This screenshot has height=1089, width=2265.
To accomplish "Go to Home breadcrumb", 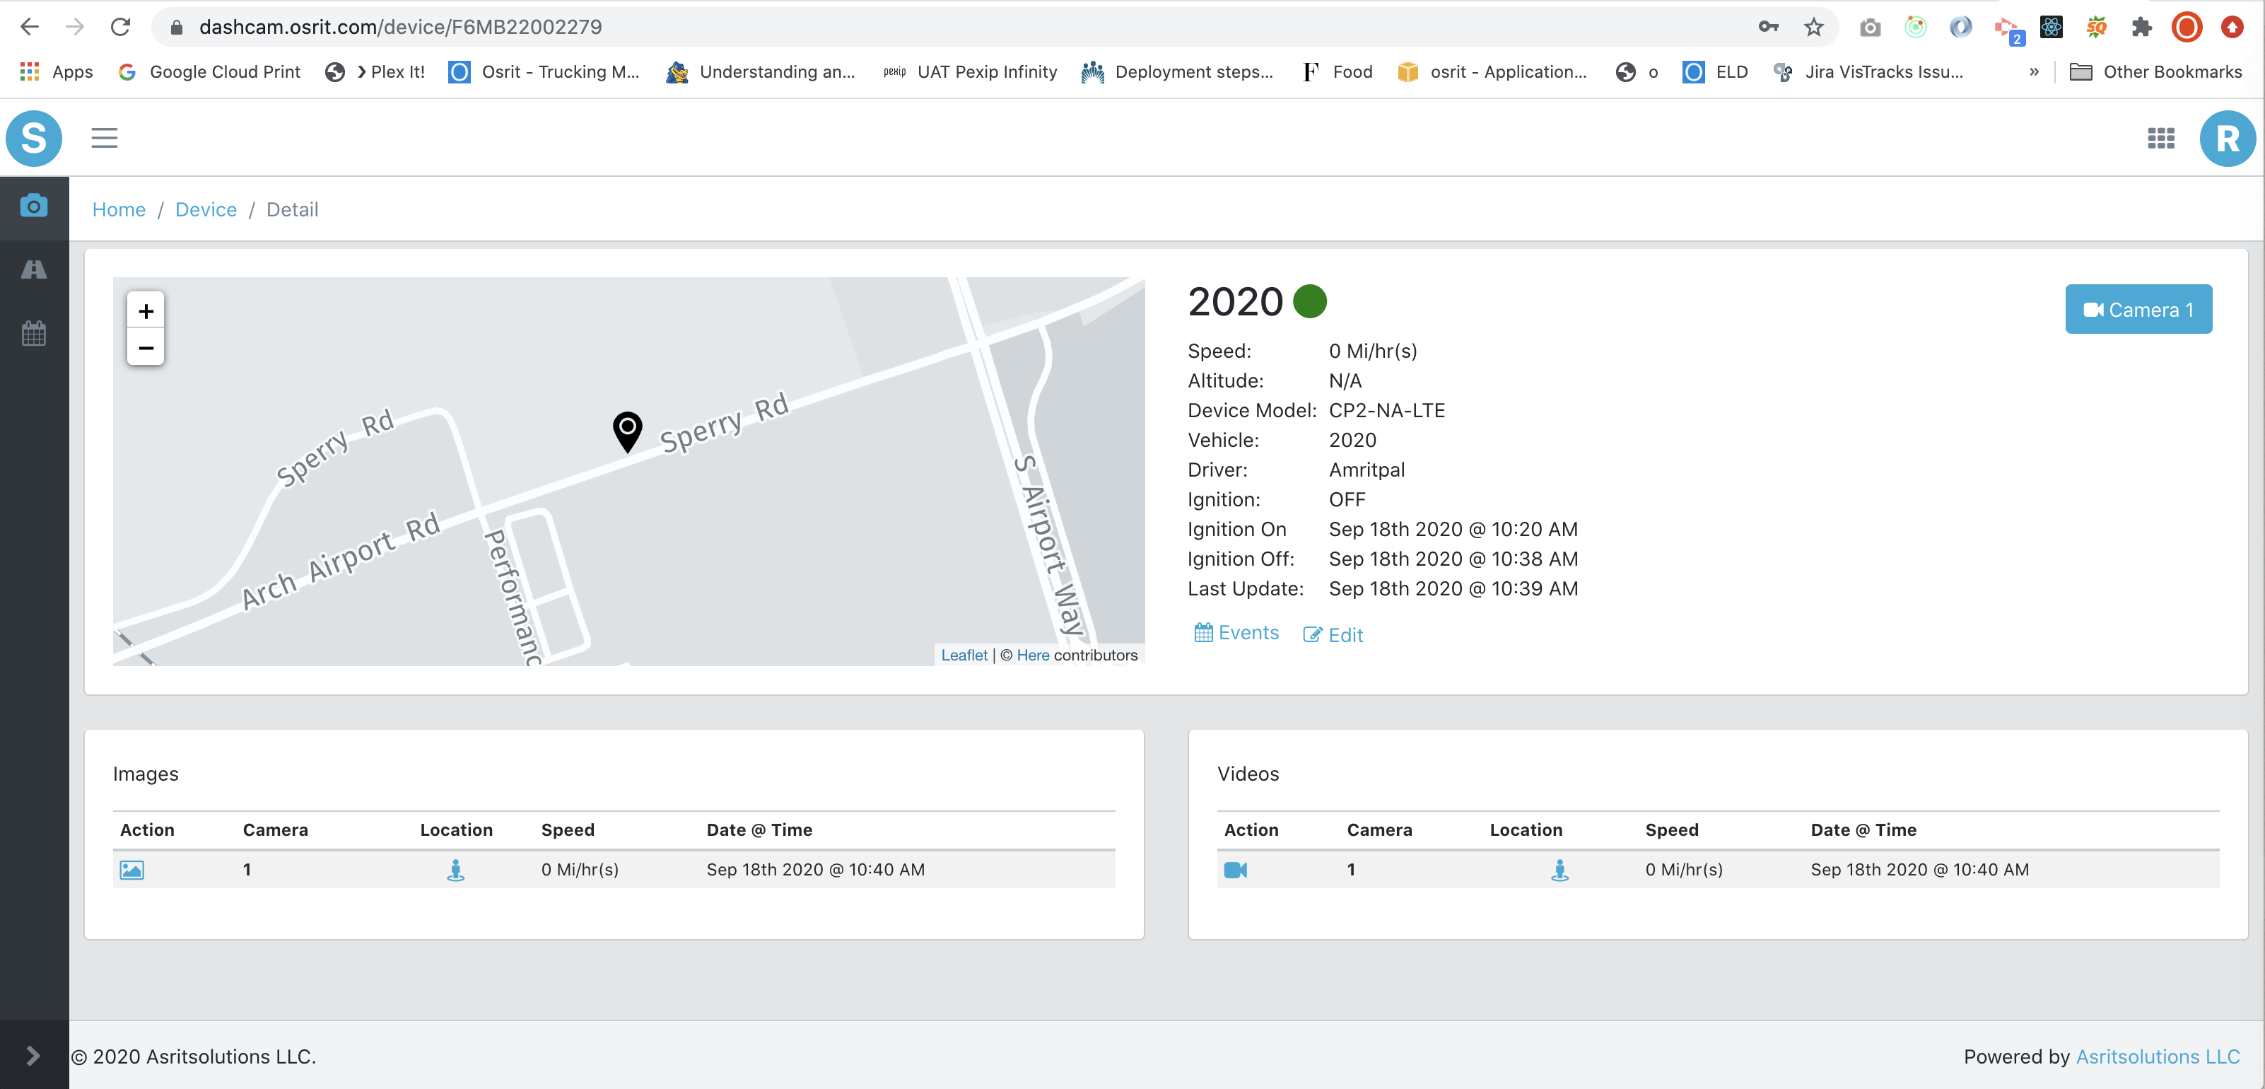I will pyautogui.click(x=119, y=209).
